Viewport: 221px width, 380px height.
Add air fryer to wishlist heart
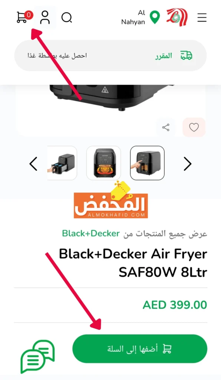[194, 127]
